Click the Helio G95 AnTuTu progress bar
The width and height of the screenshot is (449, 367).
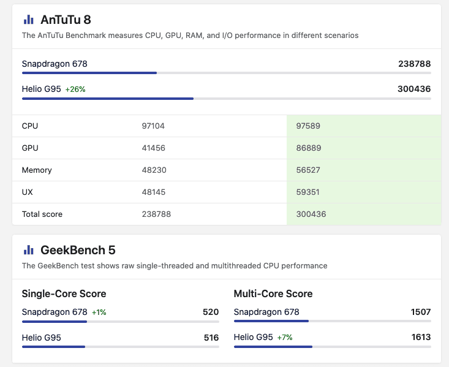point(226,98)
